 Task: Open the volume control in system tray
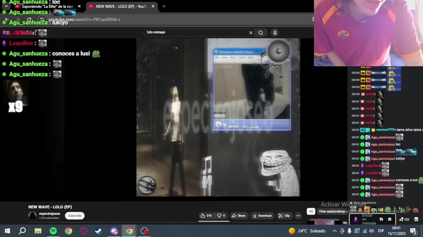click(372, 231)
